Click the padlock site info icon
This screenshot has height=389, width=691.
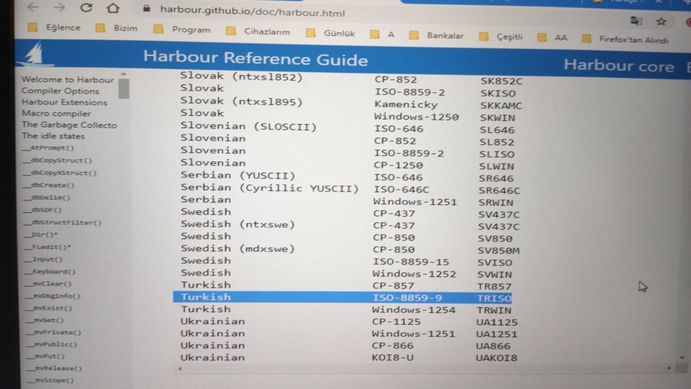(x=146, y=8)
